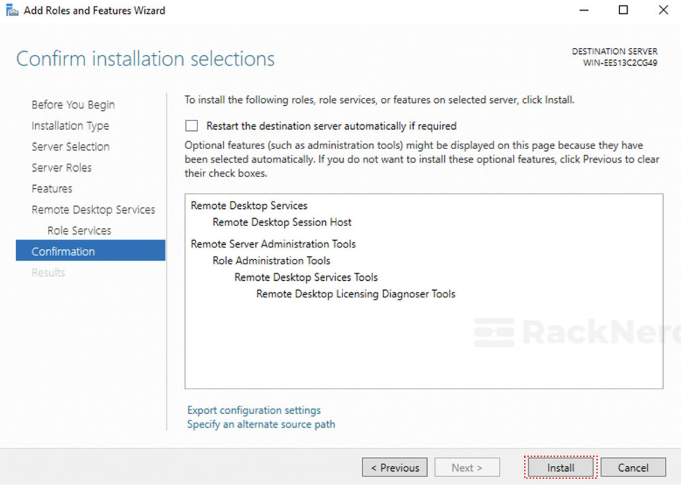The width and height of the screenshot is (681, 485).
Task: Select Remote Desktop Licensing Diagnoser Tools entry
Action: [x=354, y=293]
